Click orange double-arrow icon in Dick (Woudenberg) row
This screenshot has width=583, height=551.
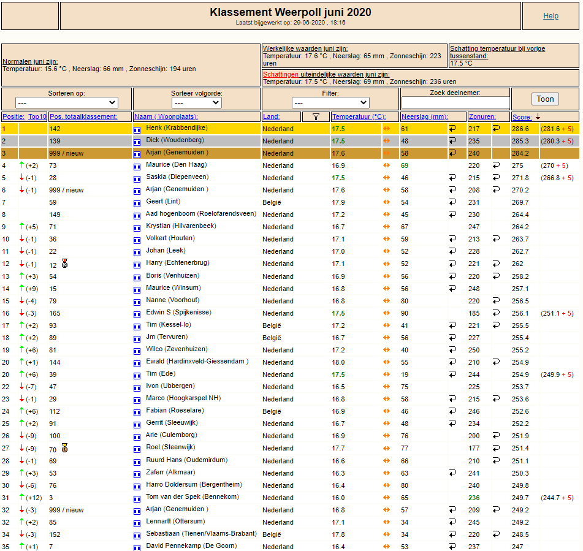(x=387, y=141)
